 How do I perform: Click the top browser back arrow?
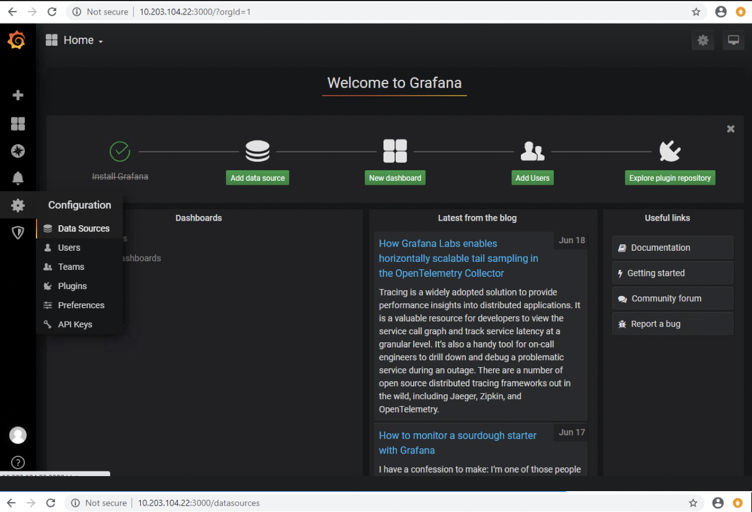pyautogui.click(x=12, y=12)
